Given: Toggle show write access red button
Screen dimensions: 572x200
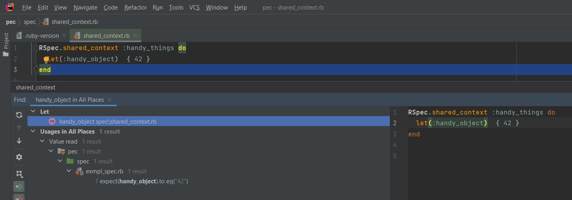Looking at the screenshot, I should coord(19,197).
